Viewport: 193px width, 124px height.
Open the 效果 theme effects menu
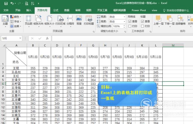15,26
